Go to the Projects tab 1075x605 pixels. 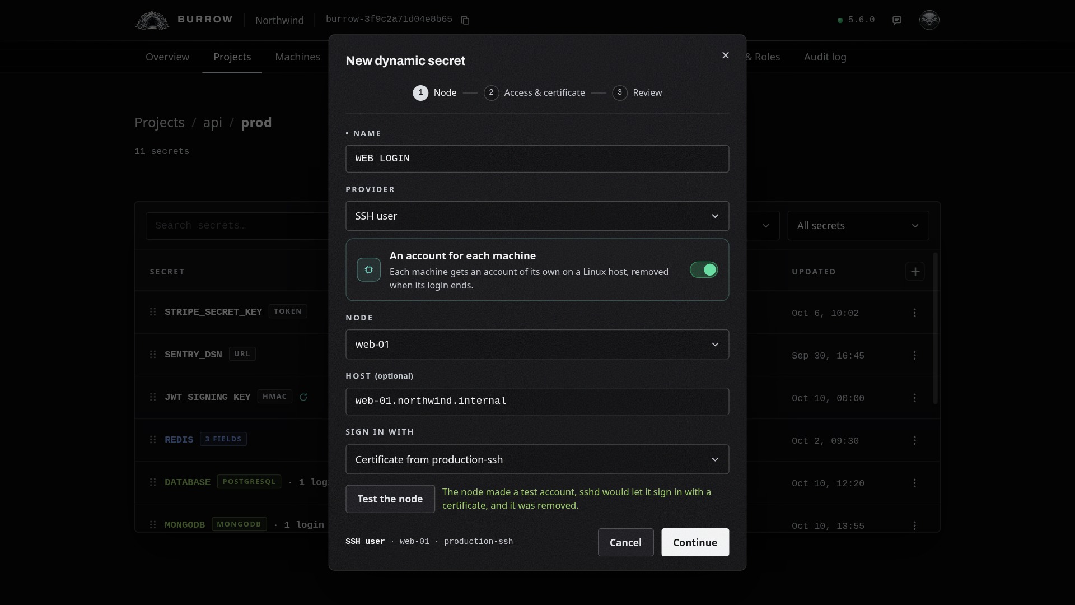click(x=232, y=57)
